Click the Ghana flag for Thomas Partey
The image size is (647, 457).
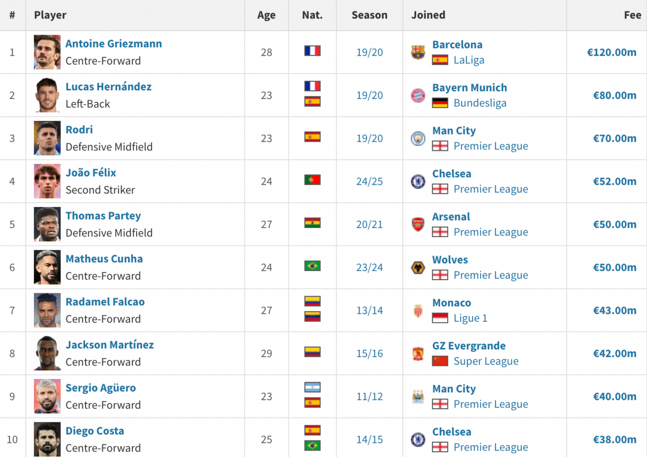312,223
